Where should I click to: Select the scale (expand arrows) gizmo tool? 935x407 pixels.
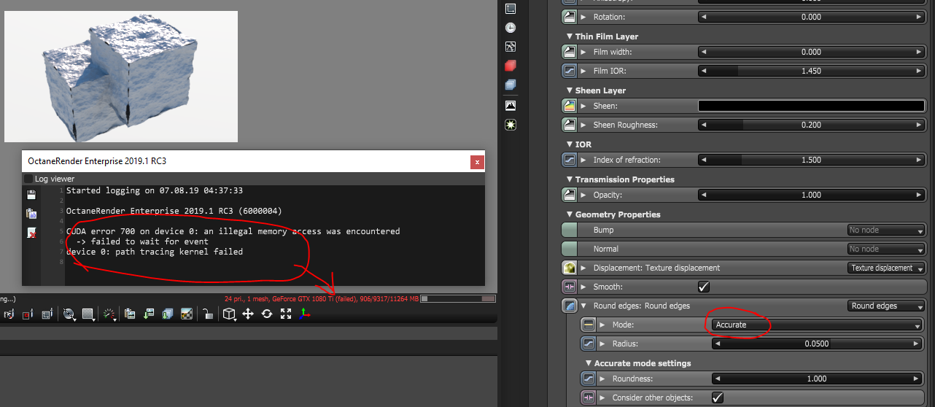click(x=286, y=314)
